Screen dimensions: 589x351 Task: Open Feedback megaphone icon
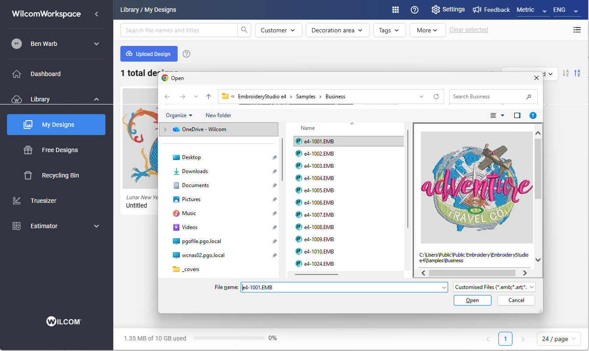tap(477, 10)
